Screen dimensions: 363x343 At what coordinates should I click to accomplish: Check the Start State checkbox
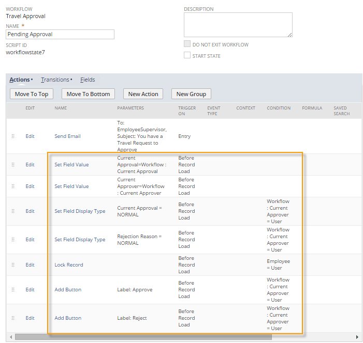pyautogui.click(x=187, y=55)
